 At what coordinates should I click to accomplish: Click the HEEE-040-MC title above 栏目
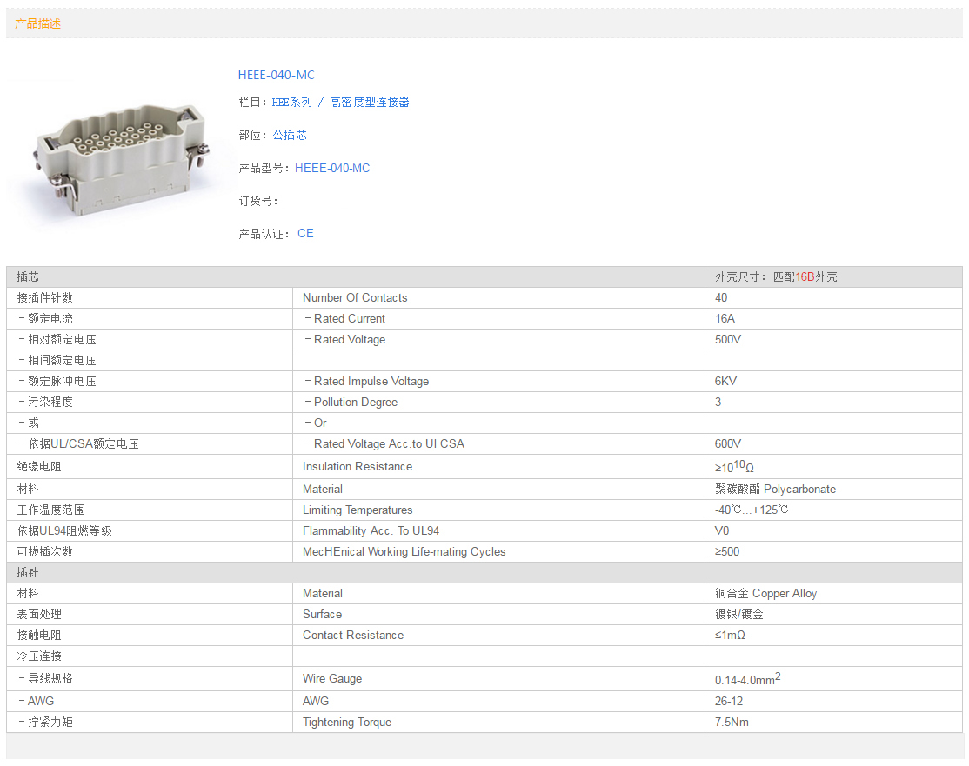click(x=276, y=76)
